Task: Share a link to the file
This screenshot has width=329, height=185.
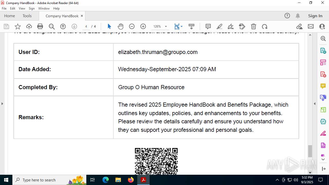Action: [299, 26]
